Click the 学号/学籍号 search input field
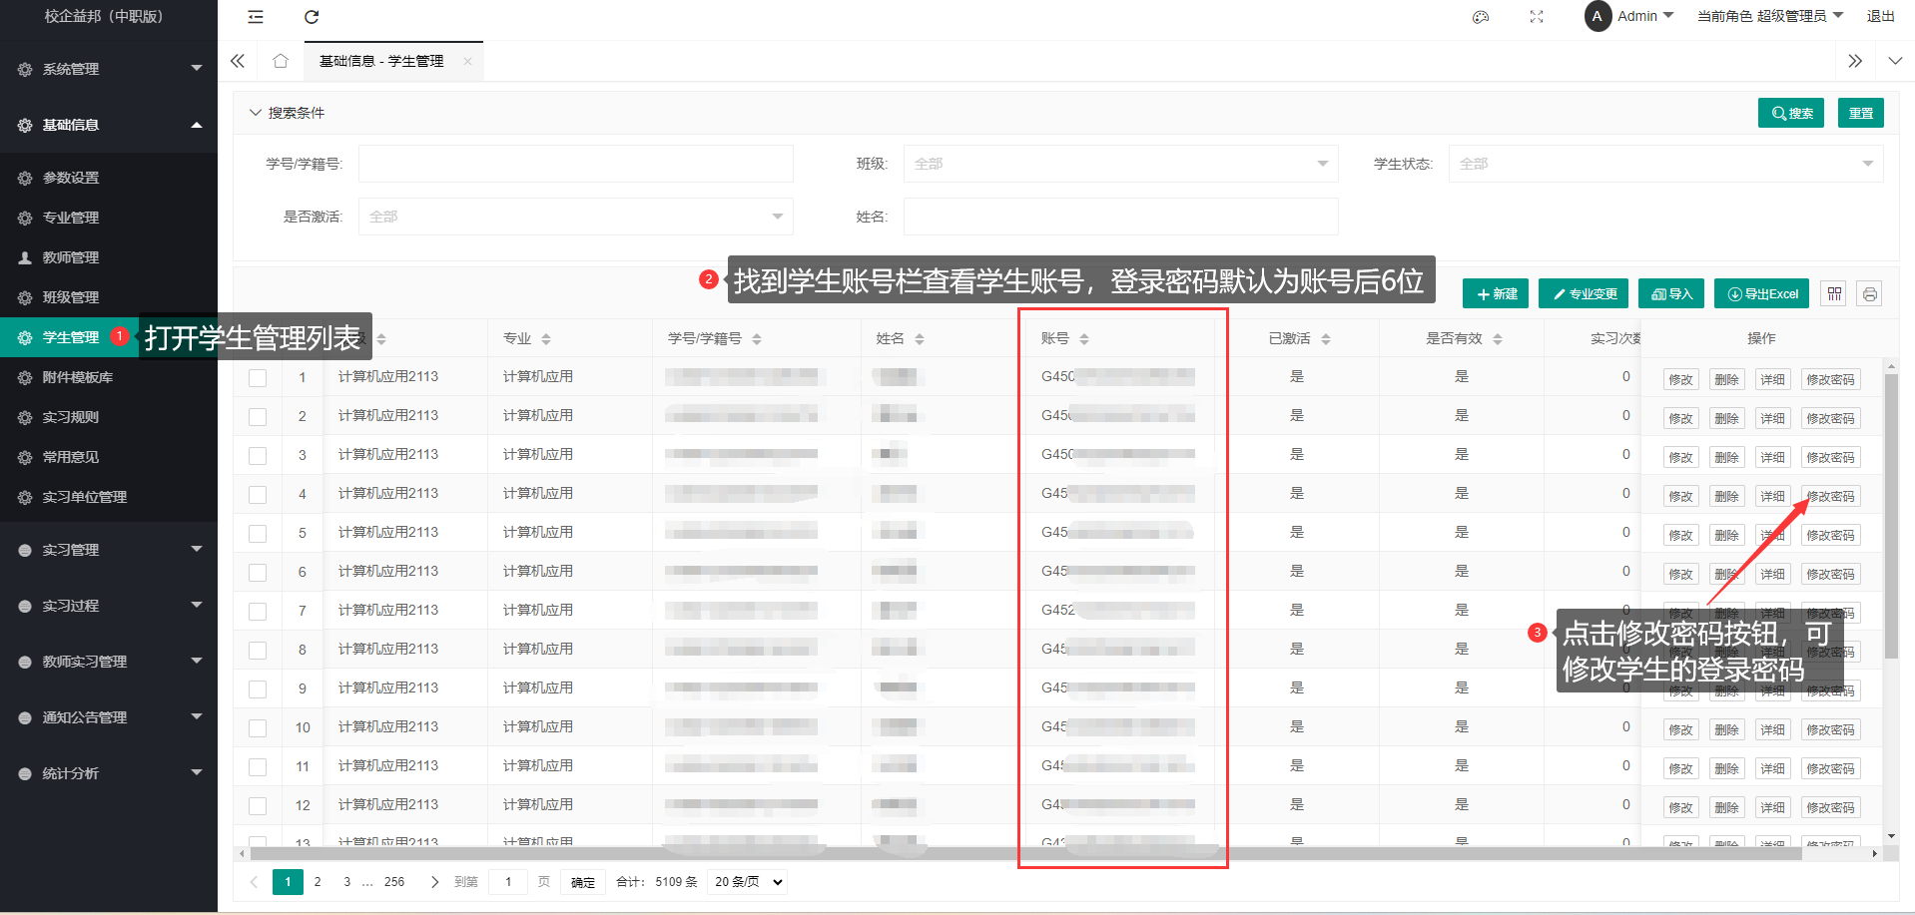 pyautogui.click(x=575, y=164)
